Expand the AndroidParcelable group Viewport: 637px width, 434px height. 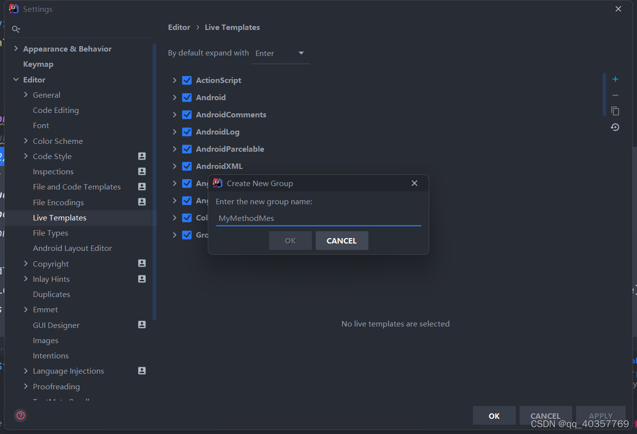click(x=174, y=149)
